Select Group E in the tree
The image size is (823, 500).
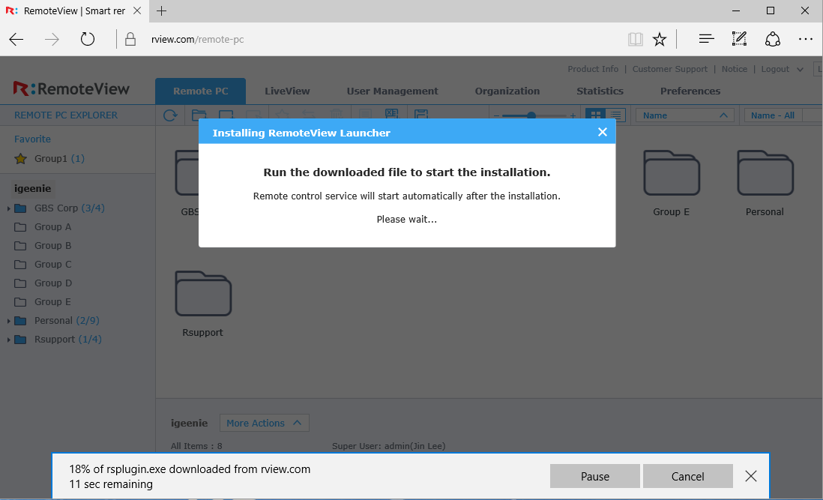52,302
